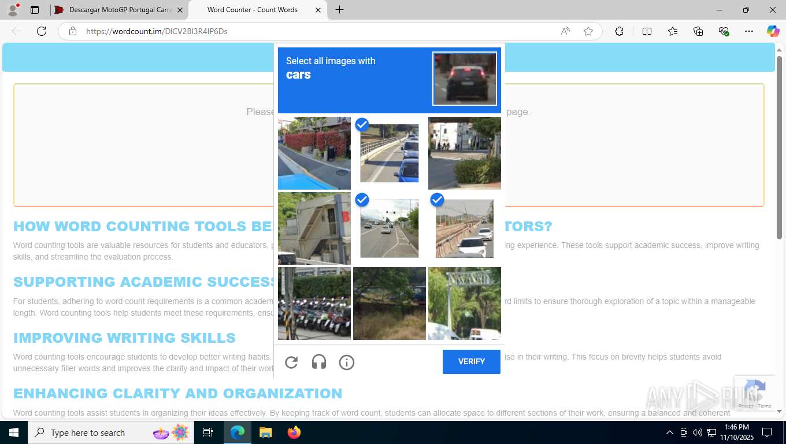Image resolution: width=786 pixels, height=444 pixels.
Task: Get an audio captcha challenge
Action: coord(319,362)
